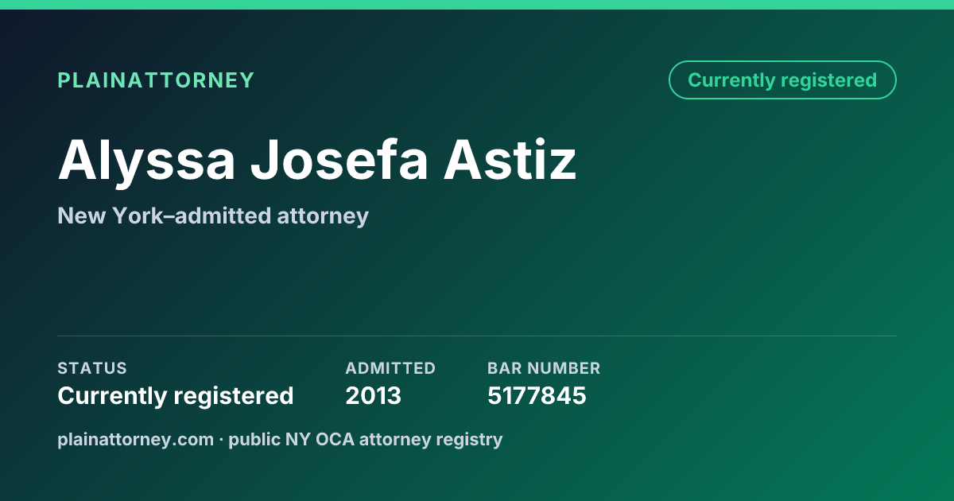Click the New York–admitted attorney subtitle
The width and height of the screenshot is (954, 501).
pos(213,216)
